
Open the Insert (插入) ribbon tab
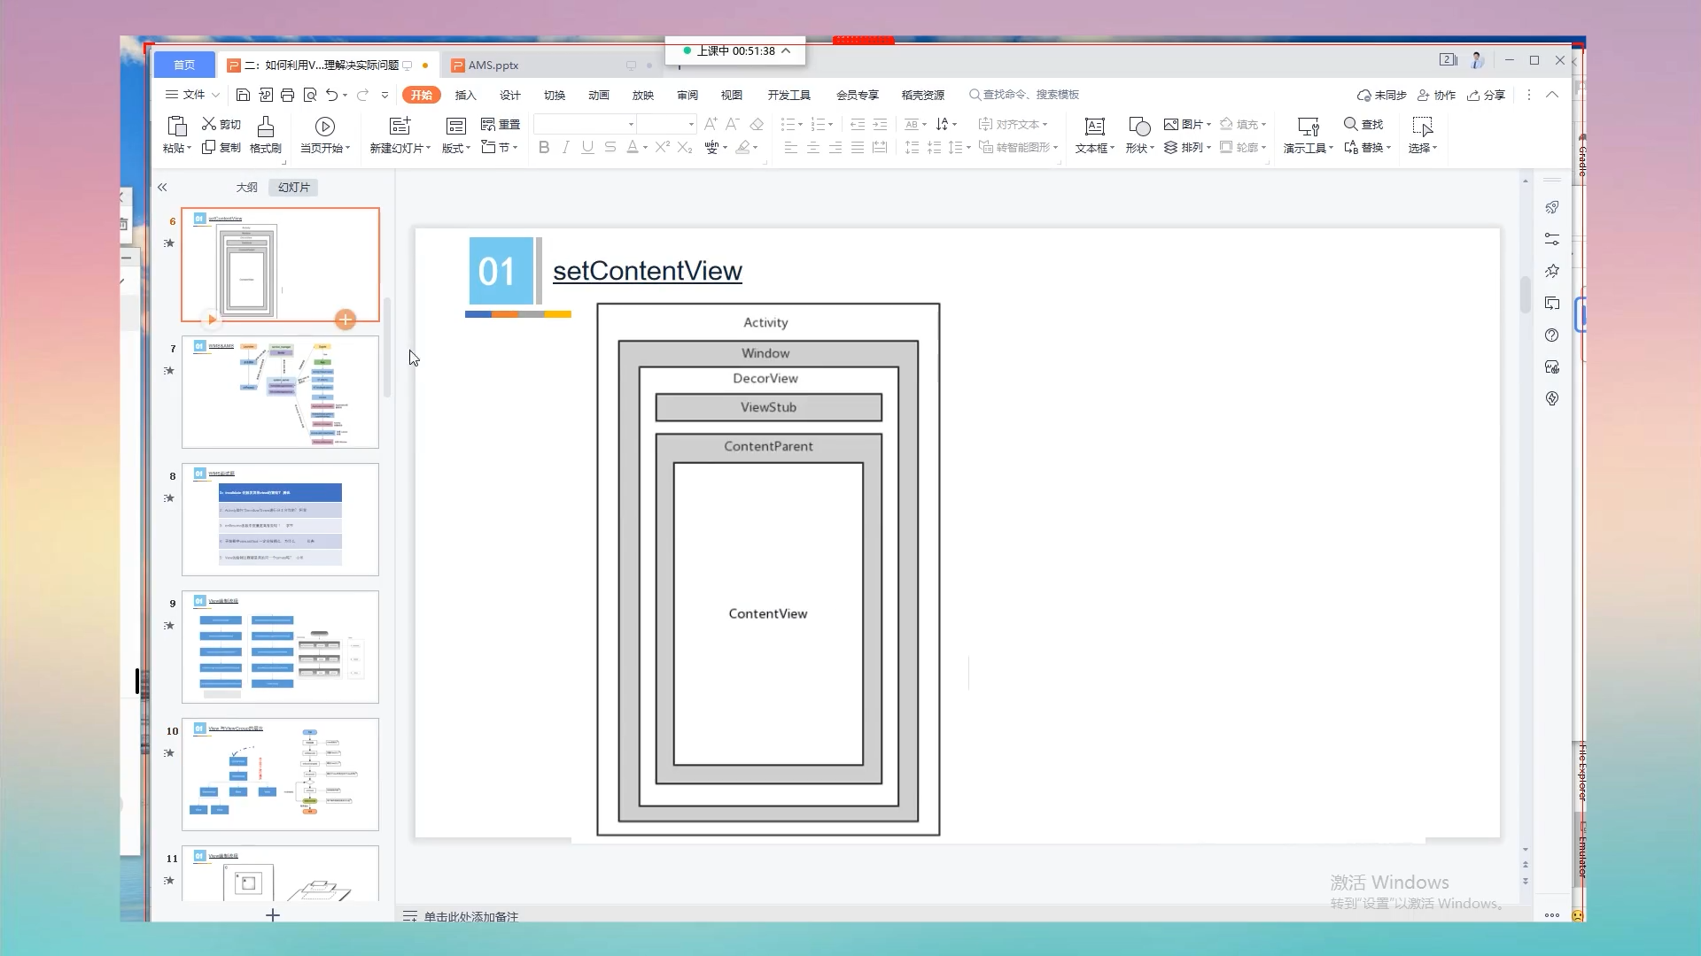[465, 95]
